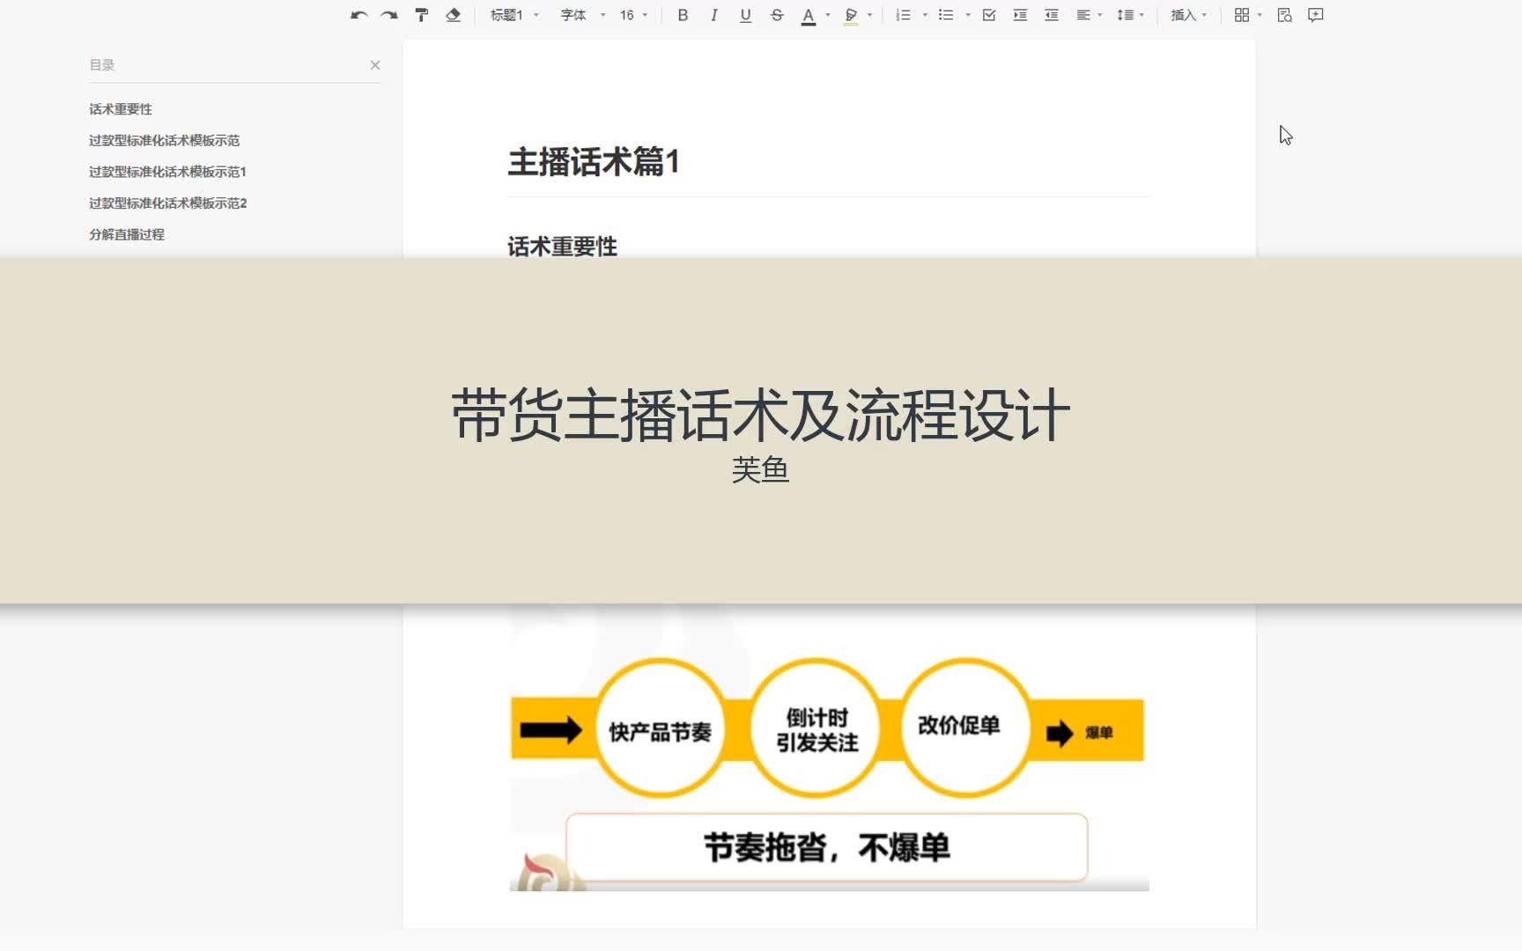Open the grid template icon menu
The width and height of the screenshot is (1522, 951).
[1247, 15]
